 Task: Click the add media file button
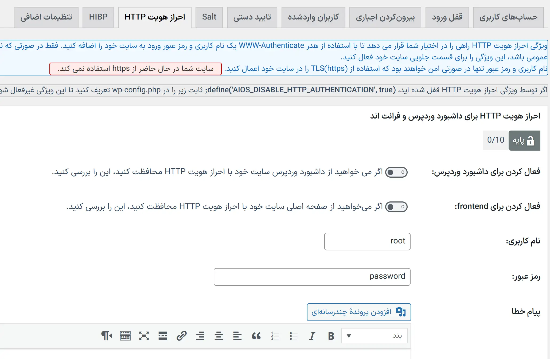click(x=359, y=312)
